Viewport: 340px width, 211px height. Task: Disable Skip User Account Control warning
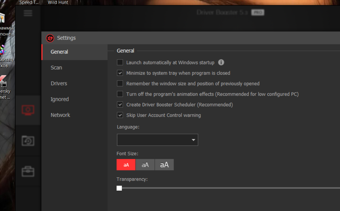pyautogui.click(x=120, y=115)
